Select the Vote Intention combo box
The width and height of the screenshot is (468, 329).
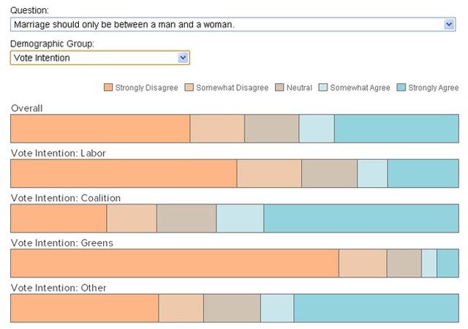[100, 58]
